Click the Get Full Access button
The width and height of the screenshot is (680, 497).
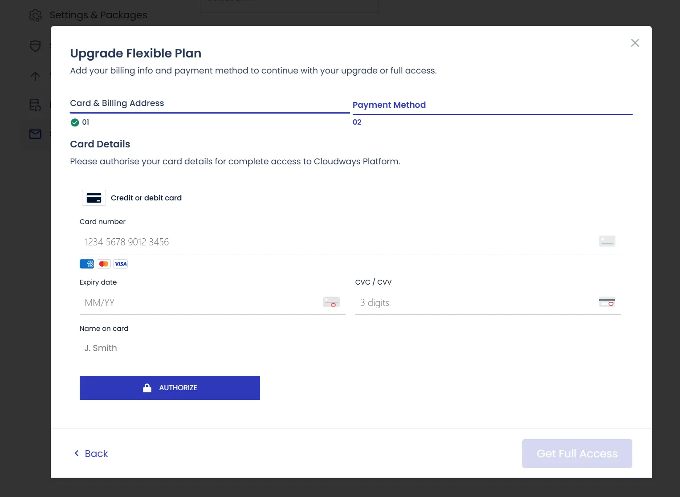(577, 453)
